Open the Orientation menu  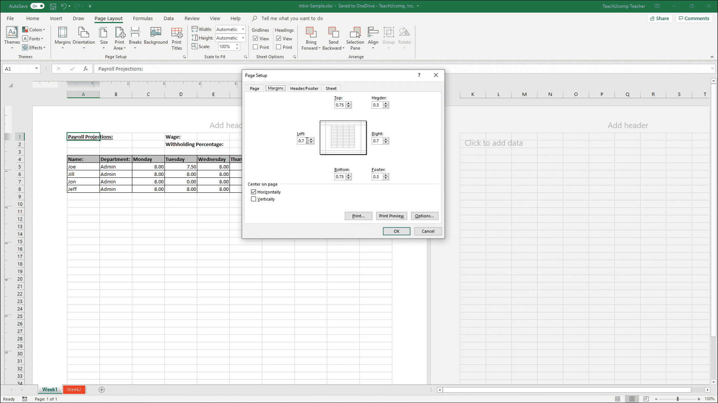coord(84,38)
